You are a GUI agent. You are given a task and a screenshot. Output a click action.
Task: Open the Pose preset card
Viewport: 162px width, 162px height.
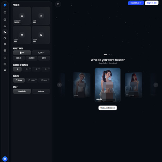coord(41,16)
